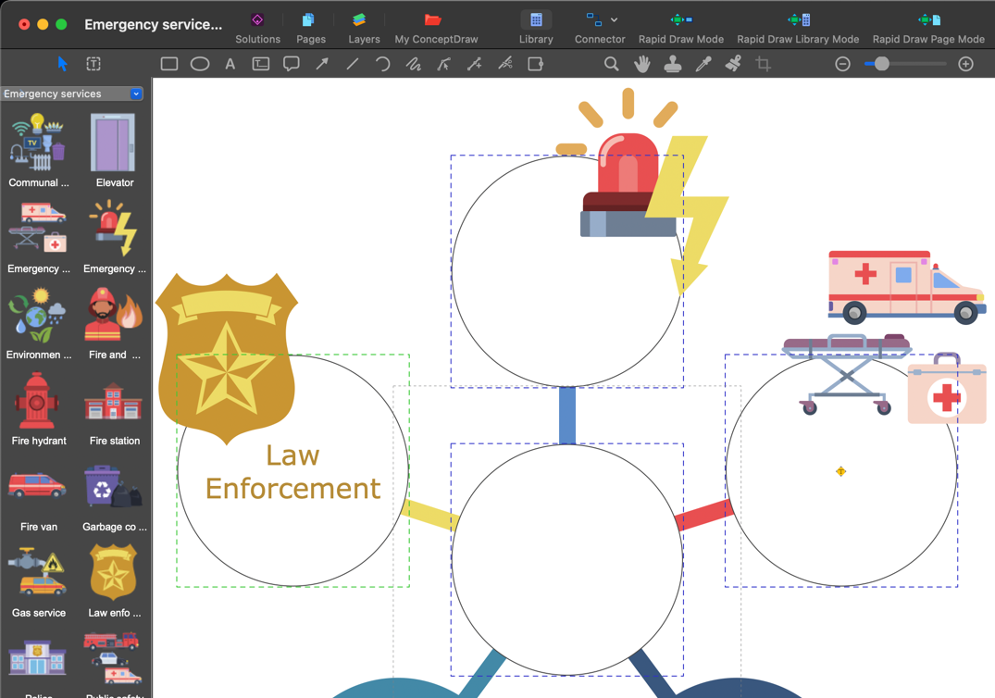The image size is (995, 698).
Task: Activate the Hand pan tool
Action: pos(642,64)
